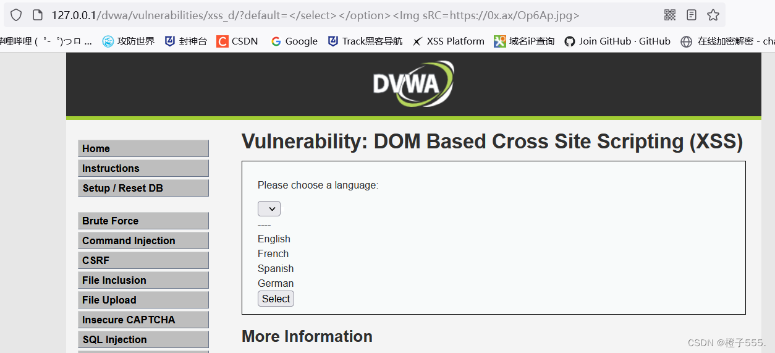Expand the language selection dropdown
775x353 pixels.
(x=269, y=209)
